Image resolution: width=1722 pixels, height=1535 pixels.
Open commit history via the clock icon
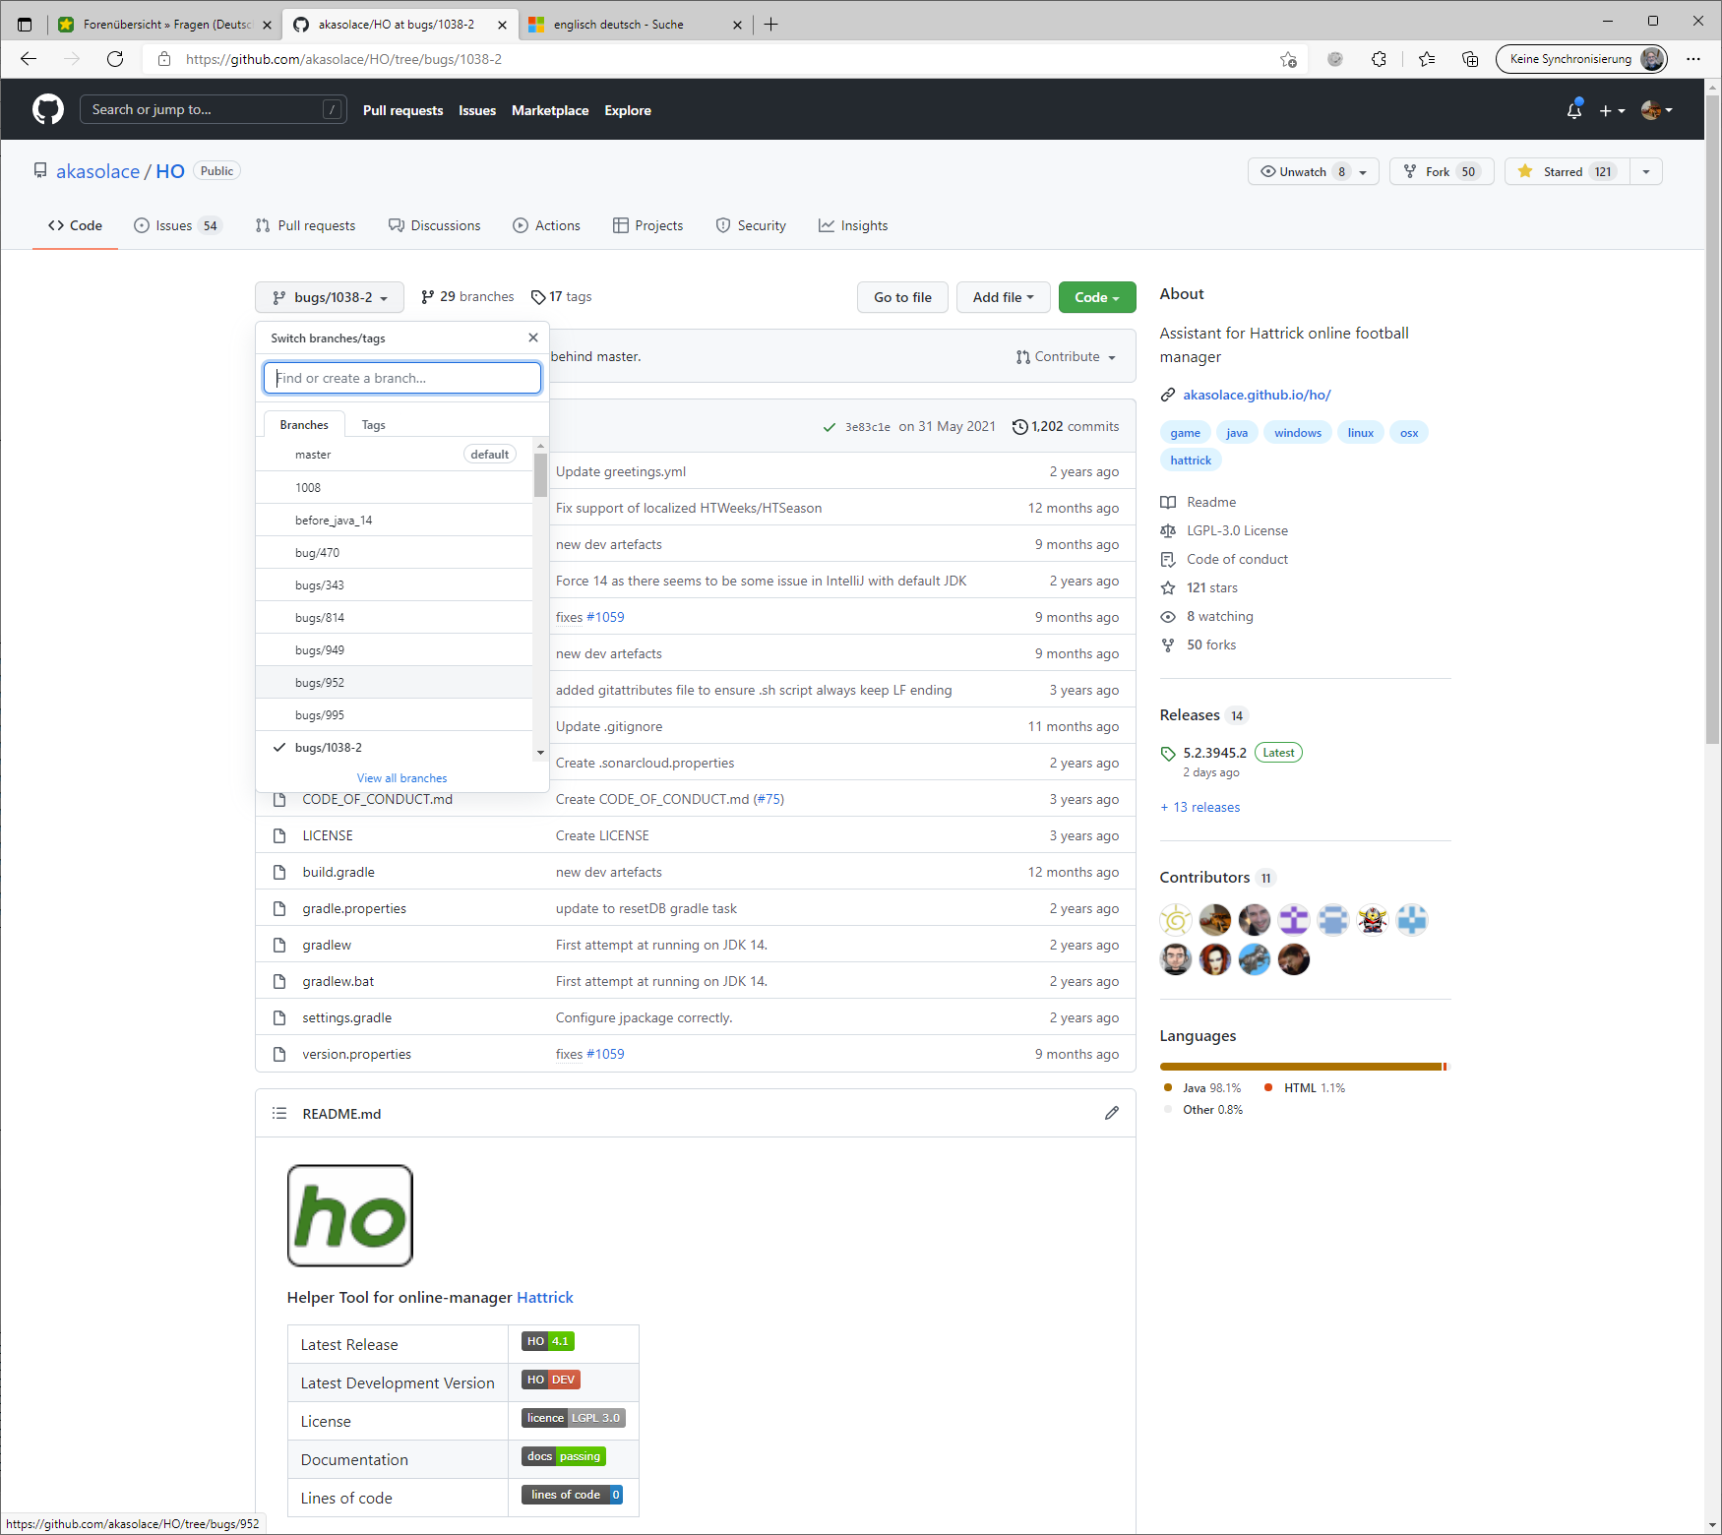click(1020, 426)
